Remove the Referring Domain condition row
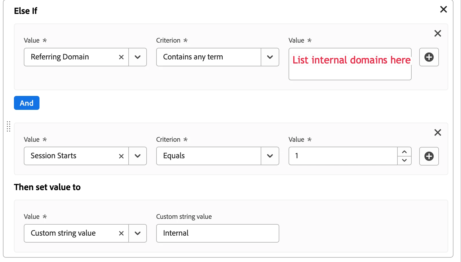The image size is (461, 262). (437, 34)
